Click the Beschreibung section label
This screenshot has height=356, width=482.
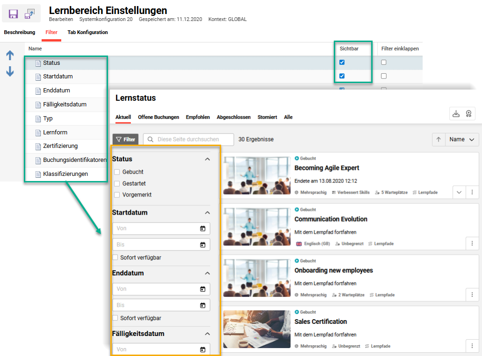[19, 32]
